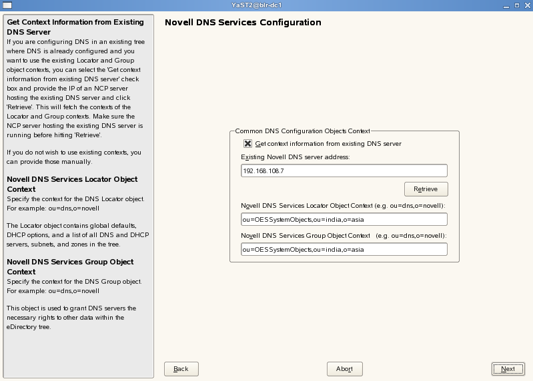Click the Locator Object Context field label
This screenshot has height=381, width=533.
point(343,206)
